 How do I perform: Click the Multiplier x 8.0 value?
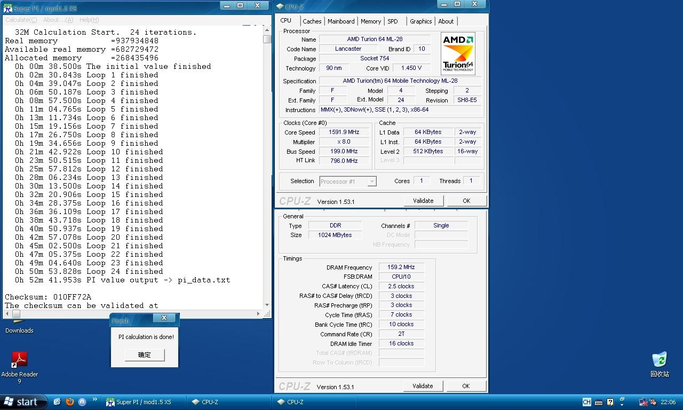344,142
